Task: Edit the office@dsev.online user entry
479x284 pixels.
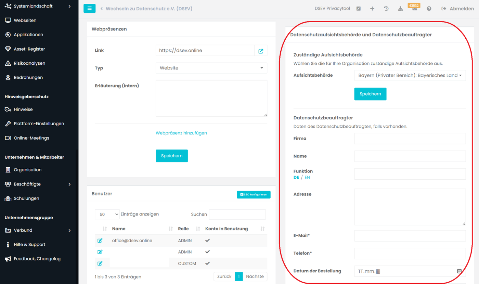Action: coord(100,241)
